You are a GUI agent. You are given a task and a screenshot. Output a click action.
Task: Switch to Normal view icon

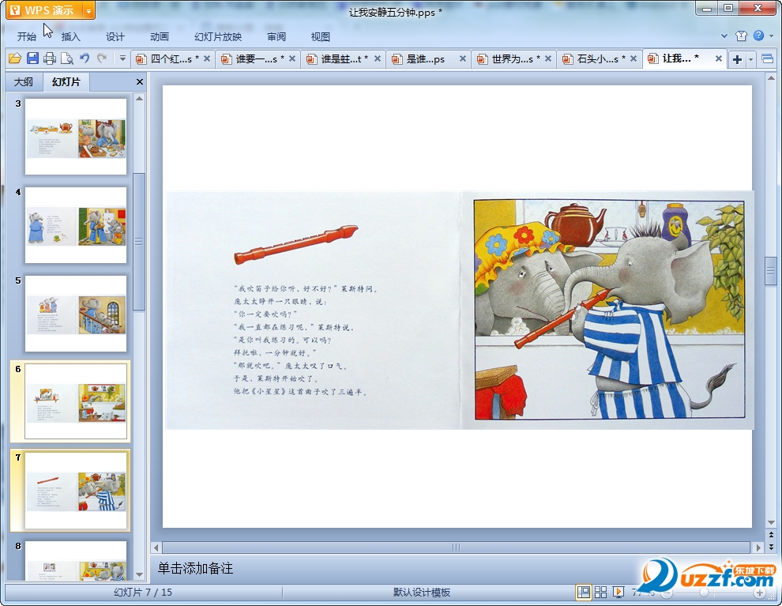point(583,593)
